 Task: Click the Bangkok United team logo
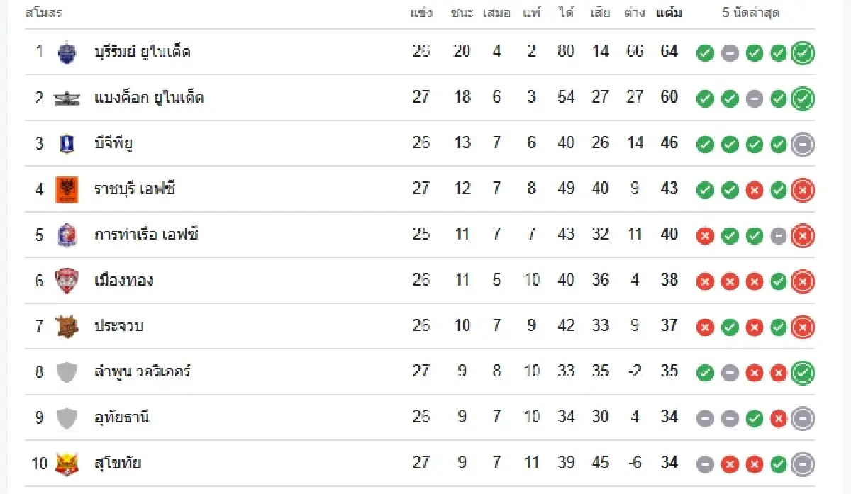pos(67,99)
